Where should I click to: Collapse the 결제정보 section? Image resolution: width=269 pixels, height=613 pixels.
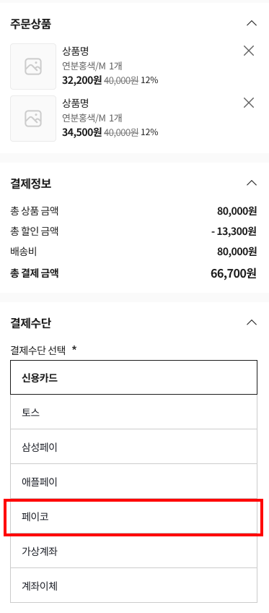tap(252, 183)
